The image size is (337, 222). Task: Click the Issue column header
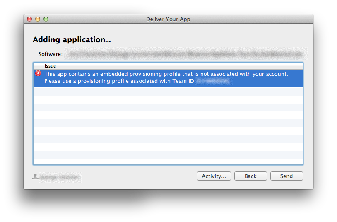click(173, 66)
